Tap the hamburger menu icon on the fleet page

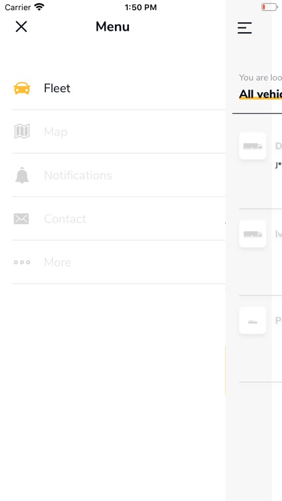245,28
